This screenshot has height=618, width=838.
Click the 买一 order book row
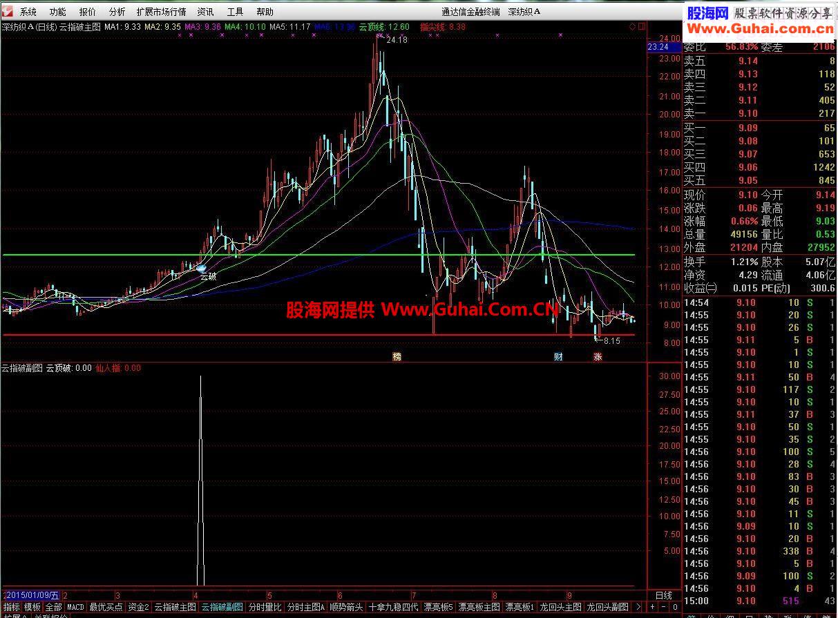click(x=759, y=128)
